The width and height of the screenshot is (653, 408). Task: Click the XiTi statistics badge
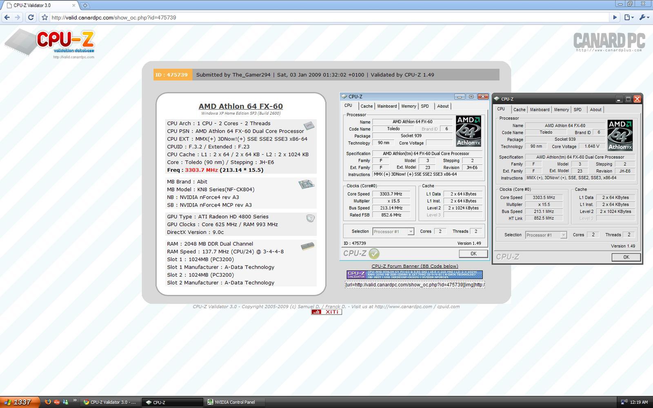pyautogui.click(x=326, y=312)
